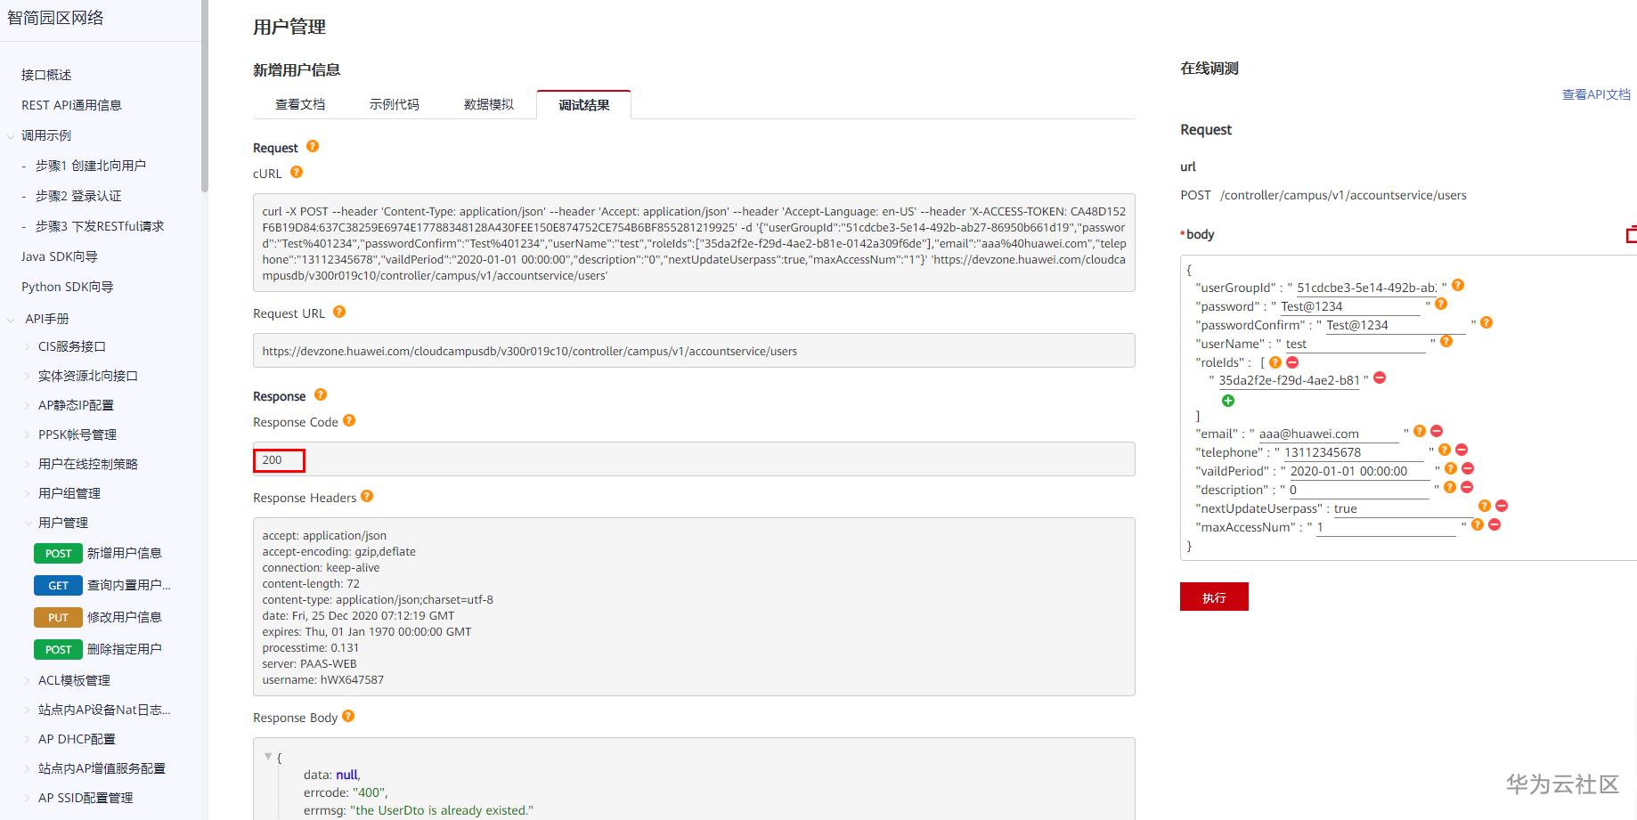1637x820 pixels.
Task: Click the email input field in body
Action: [1328, 434]
